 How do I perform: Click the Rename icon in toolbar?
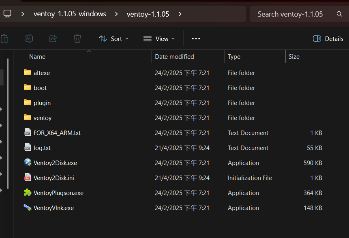pos(29,39)
